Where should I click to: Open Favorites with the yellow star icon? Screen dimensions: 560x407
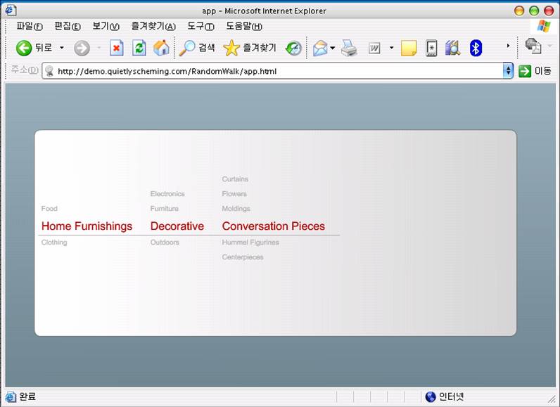tap(231, 49)
